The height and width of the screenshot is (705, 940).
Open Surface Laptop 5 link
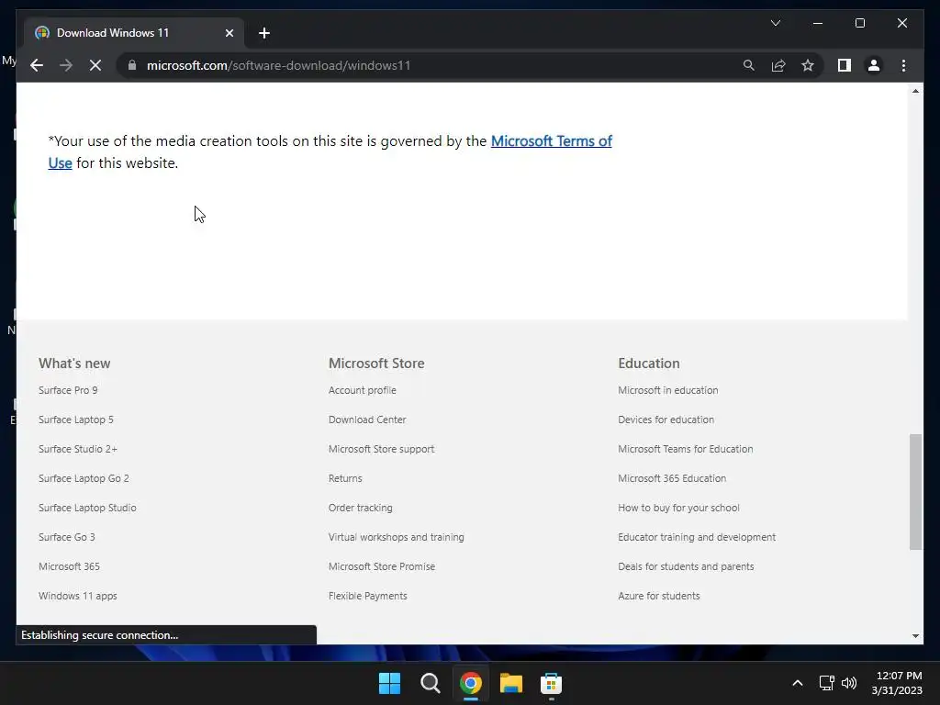click(76, 420)
